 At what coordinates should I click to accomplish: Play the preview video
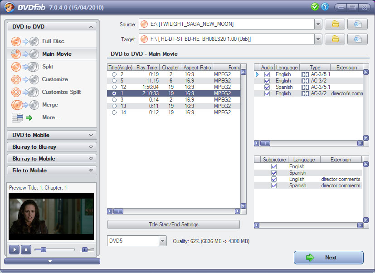pos(15,249)
